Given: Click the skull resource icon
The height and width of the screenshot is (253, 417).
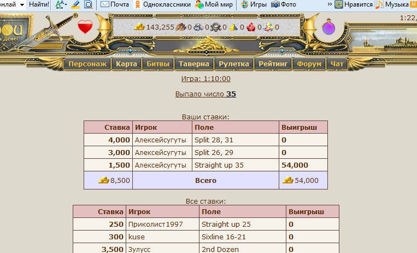Looking at the screenshot, I should tap(216, 27).
